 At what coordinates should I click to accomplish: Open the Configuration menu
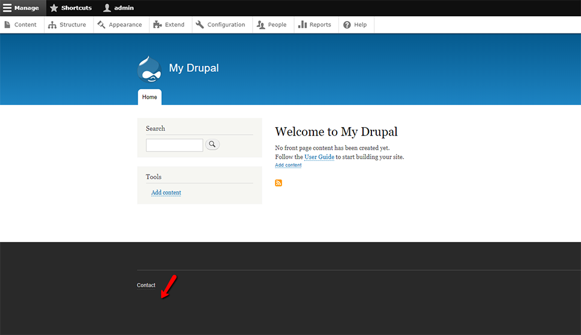(220, 25)
